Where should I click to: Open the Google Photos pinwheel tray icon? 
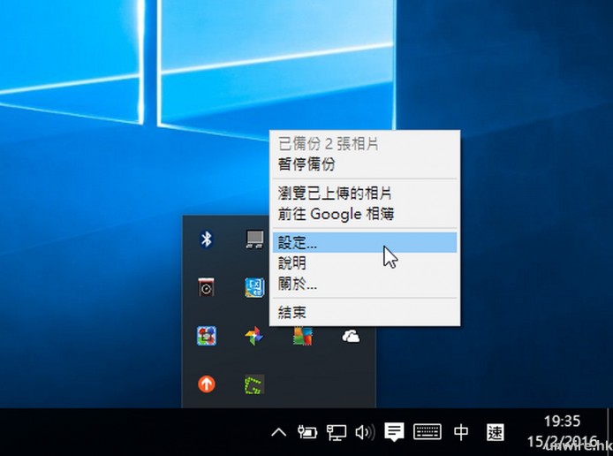point(254,336)
